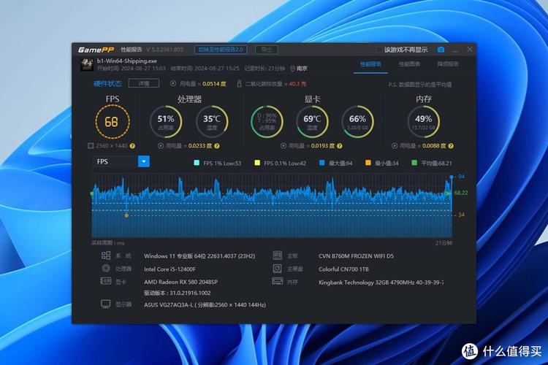Screen dimensions: 548x365
Task: Click the 切换至性能报告2.0 button
Action: pos(220,50)
